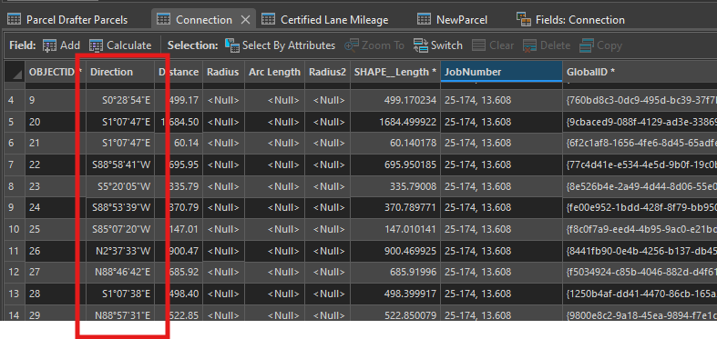Click the OBJECTID cell 20
The image size is (717, 339).
[x=56, y=122]
